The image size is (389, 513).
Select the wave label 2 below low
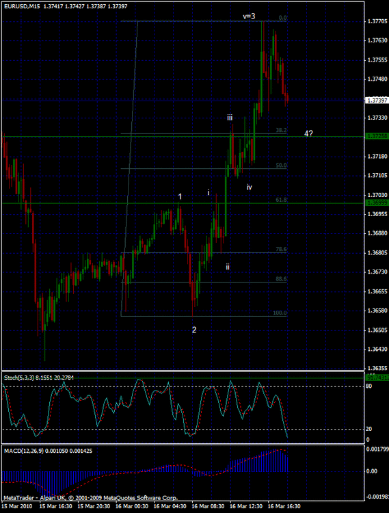click(x=194, y=330)
